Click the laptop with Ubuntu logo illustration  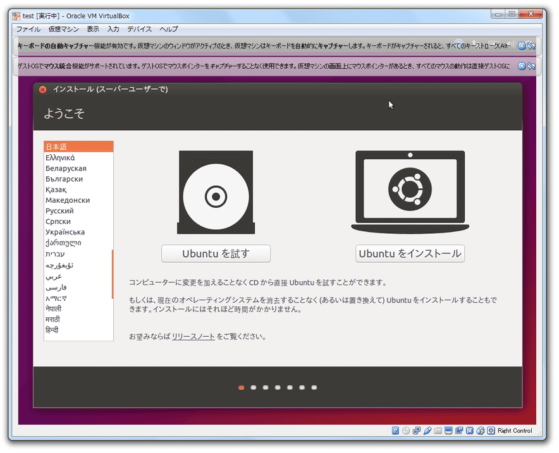[410, 192]
